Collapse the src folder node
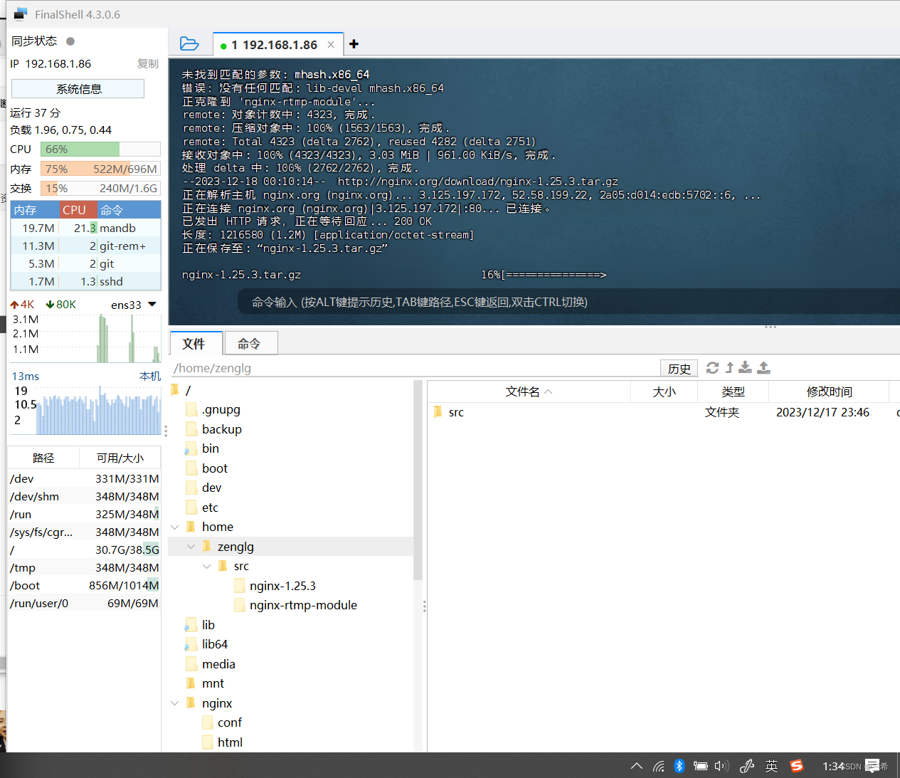The width and height of the screenshot is (900, 778). click(x=207, y=565)
